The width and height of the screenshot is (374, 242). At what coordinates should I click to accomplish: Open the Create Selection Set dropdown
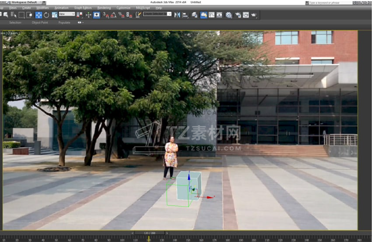157,14
